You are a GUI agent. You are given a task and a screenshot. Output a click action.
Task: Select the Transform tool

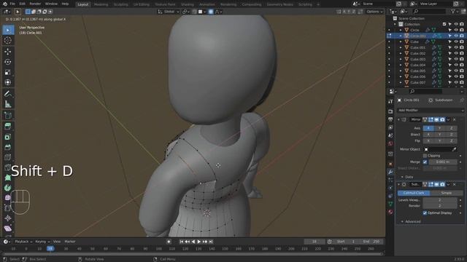pos(8,82)
